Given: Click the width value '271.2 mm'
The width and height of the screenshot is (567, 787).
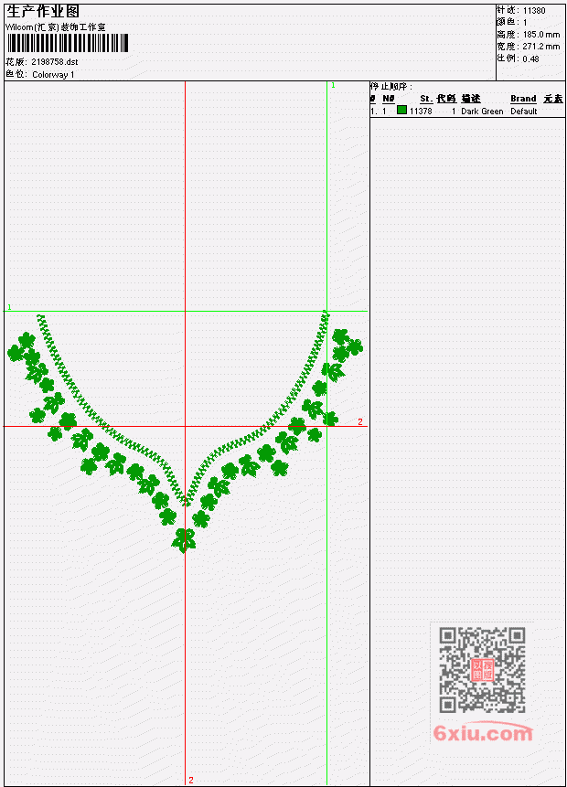Looking at the screenshot, I should (x=541, y=47).
